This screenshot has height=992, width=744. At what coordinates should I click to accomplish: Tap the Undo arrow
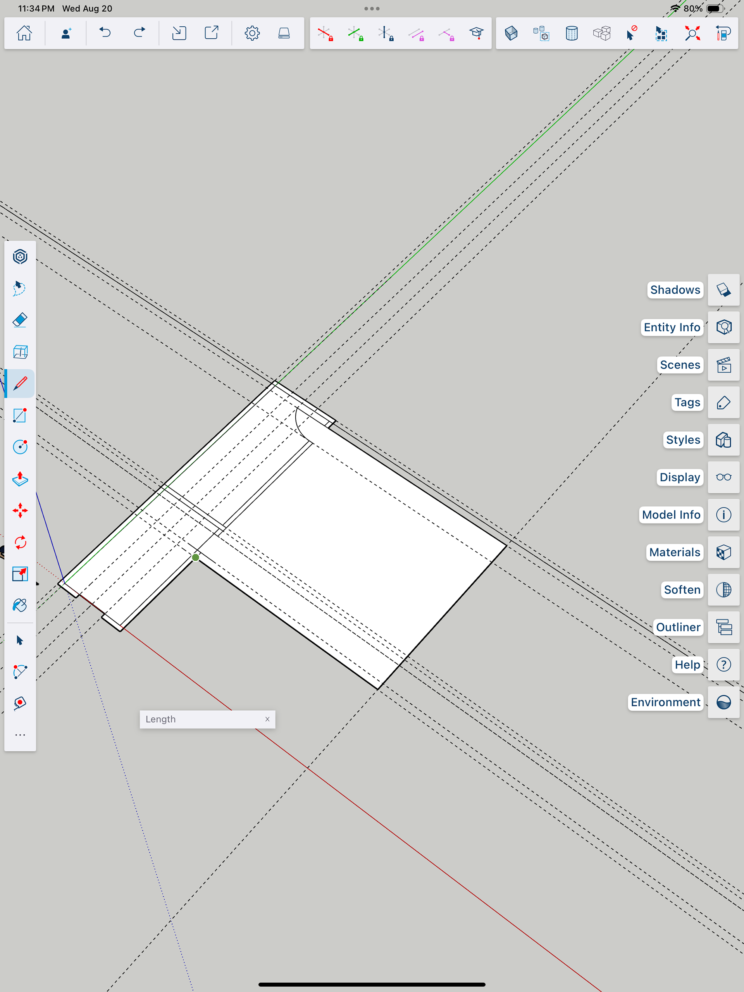[x=105, y=33]
